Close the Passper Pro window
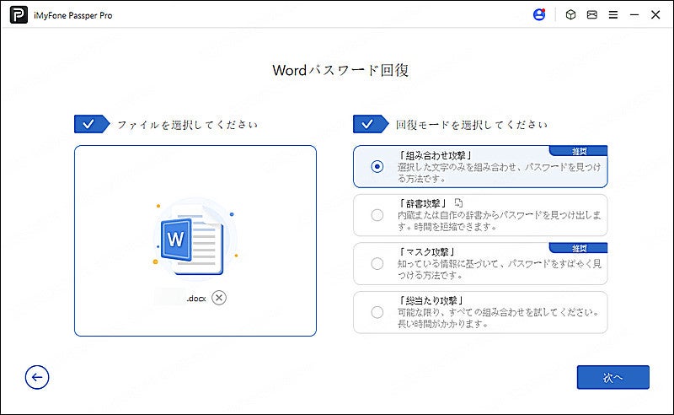This screenshot has width=674, height=415. (x=655, y=14)
